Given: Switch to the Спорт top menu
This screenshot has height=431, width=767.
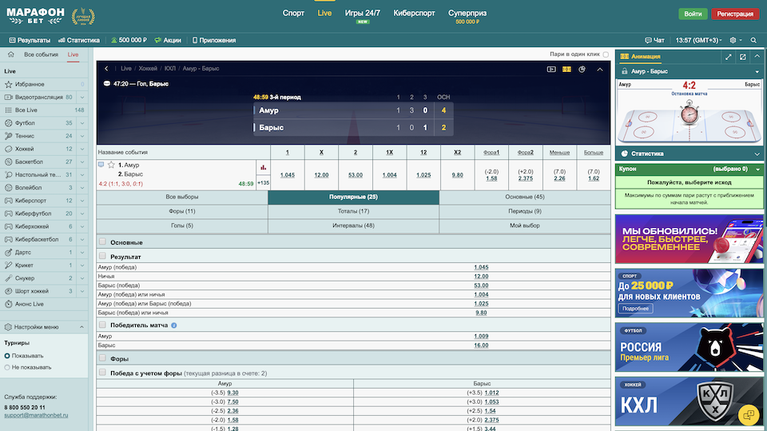Looking at the screenshot, I should tap(293, 14).
